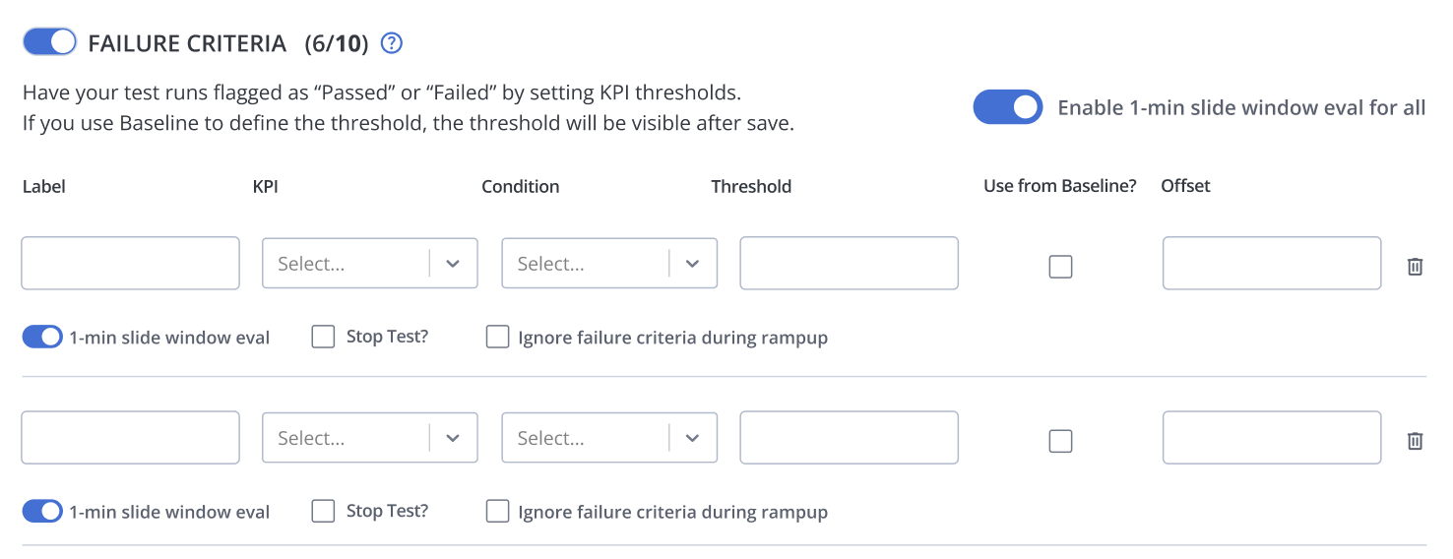The image size is (1453, 559).
Task: Focus the first row Label field
Action: pyautogui.click(x=130, y=263)
